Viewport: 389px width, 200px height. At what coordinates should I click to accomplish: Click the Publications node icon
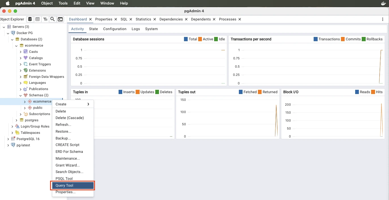click(26, 89)
